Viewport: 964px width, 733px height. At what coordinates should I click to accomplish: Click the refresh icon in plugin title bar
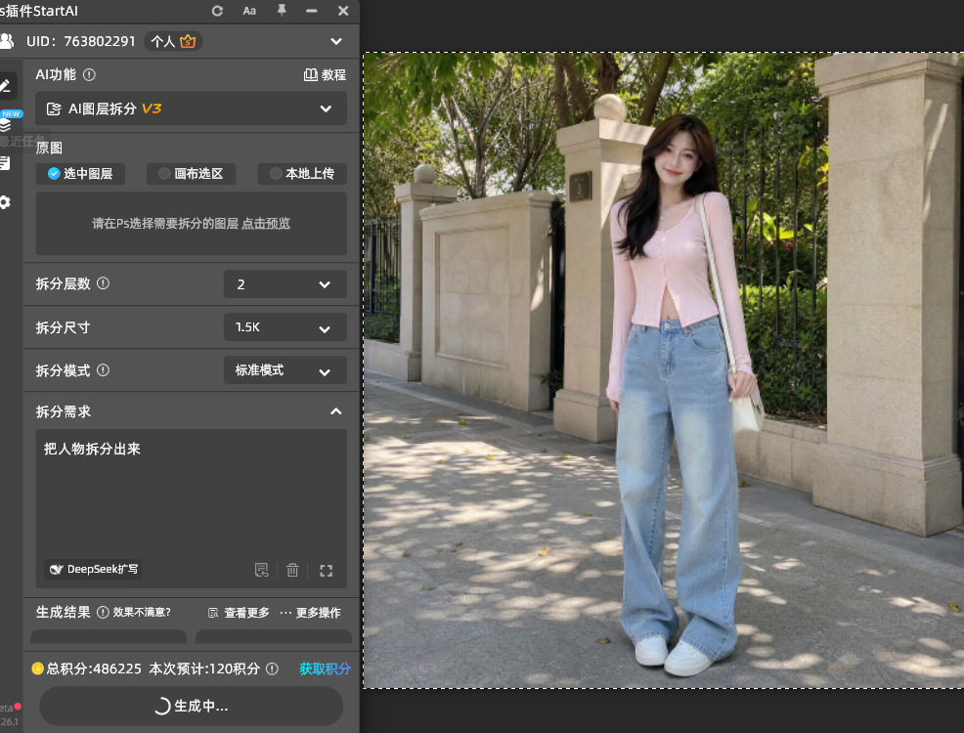point(217,11)
